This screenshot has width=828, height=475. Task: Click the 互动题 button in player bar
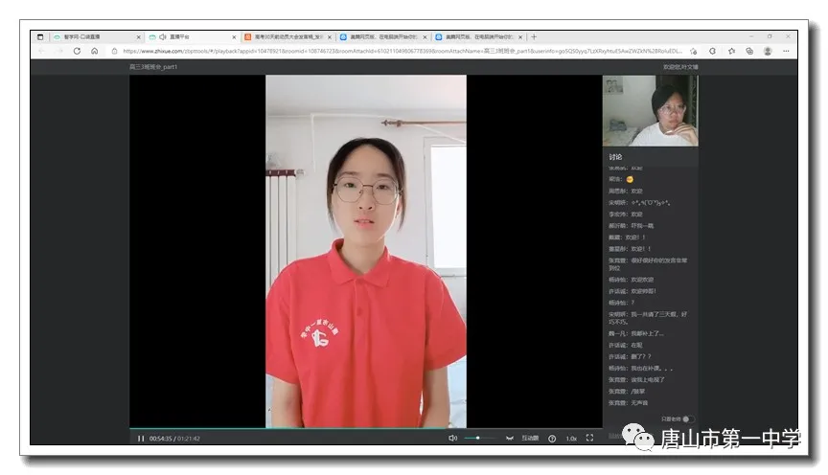(x=530, y=439)
